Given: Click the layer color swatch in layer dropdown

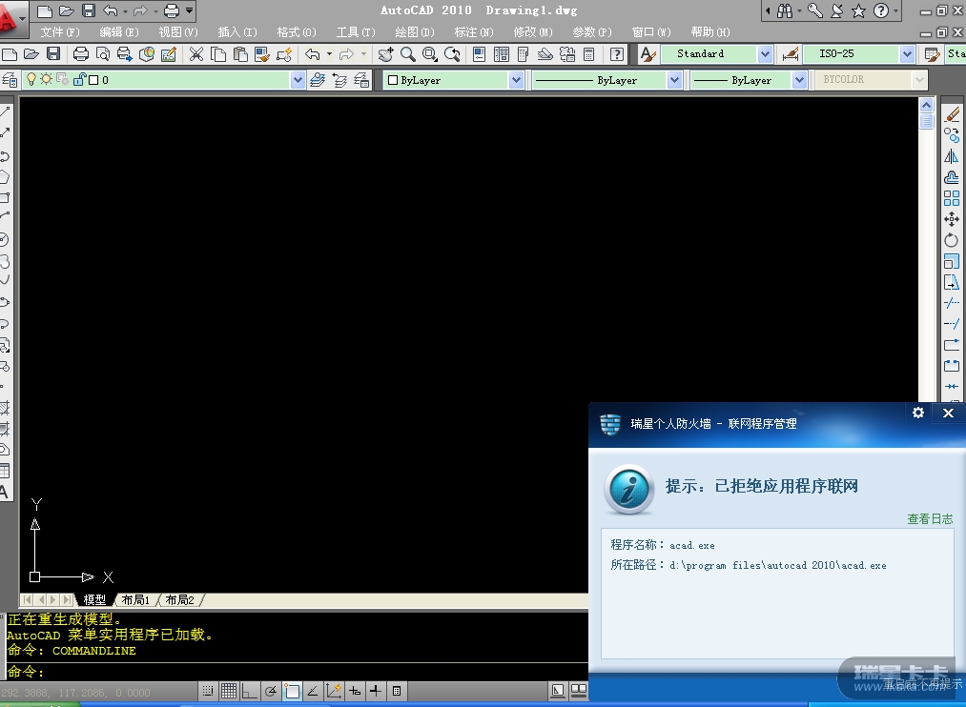Looking at the screenshot, I should click(93, 80).
